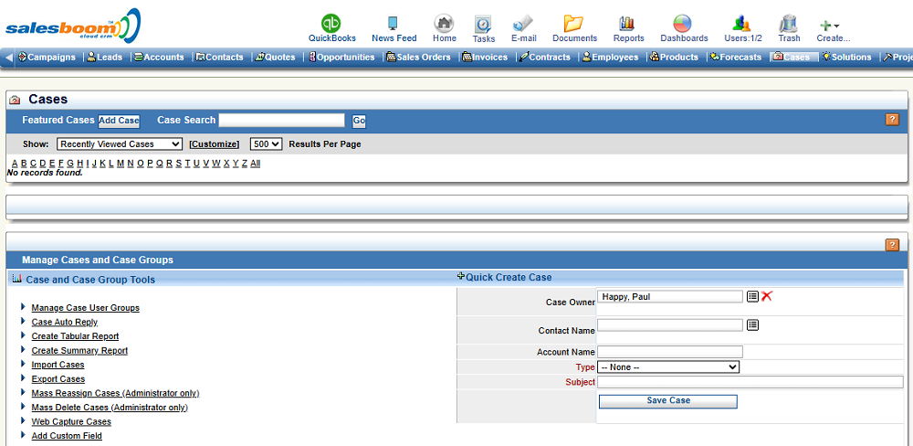The image size is (913, 446).
Task: Open Results Per Page dropdown
Action: point(266,144)
